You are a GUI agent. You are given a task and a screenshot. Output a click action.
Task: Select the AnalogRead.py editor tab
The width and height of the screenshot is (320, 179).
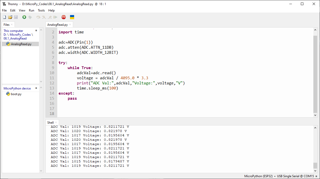coord(58,25)
